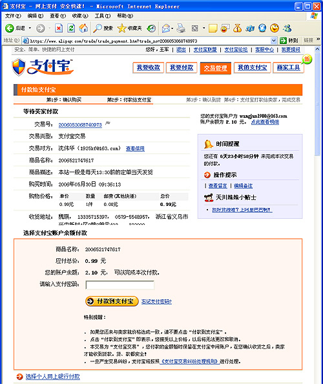Open the 查看 (View) menu
This screenshot has height=384, width=323.
tap(58, 16)
